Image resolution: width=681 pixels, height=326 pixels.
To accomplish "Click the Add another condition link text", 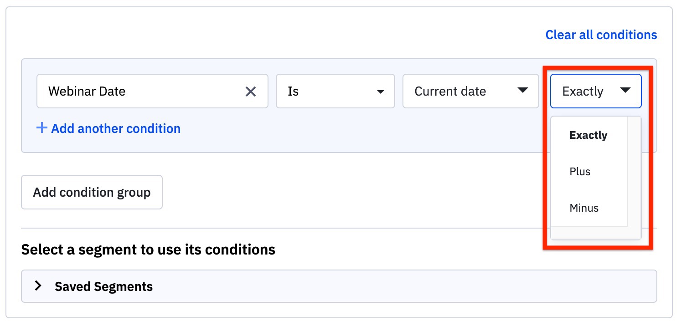I will click(116, 129).
